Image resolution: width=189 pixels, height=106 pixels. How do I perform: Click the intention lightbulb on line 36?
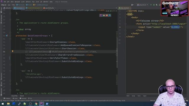tap(12, 51)
